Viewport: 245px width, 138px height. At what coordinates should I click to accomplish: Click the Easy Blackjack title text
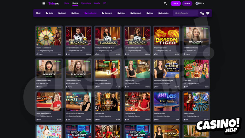(x=130, y=81)
